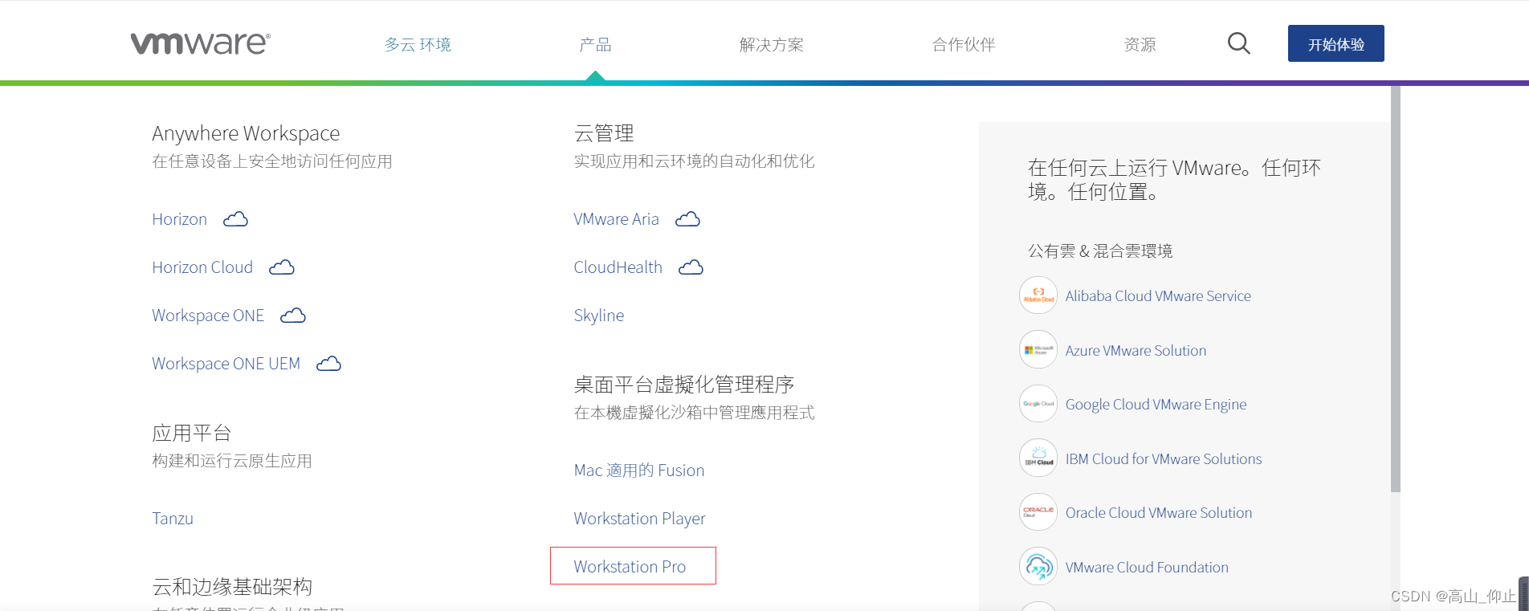Click the Google Cloud logo icon
1529x611 pixels.
coord(1038,404)
